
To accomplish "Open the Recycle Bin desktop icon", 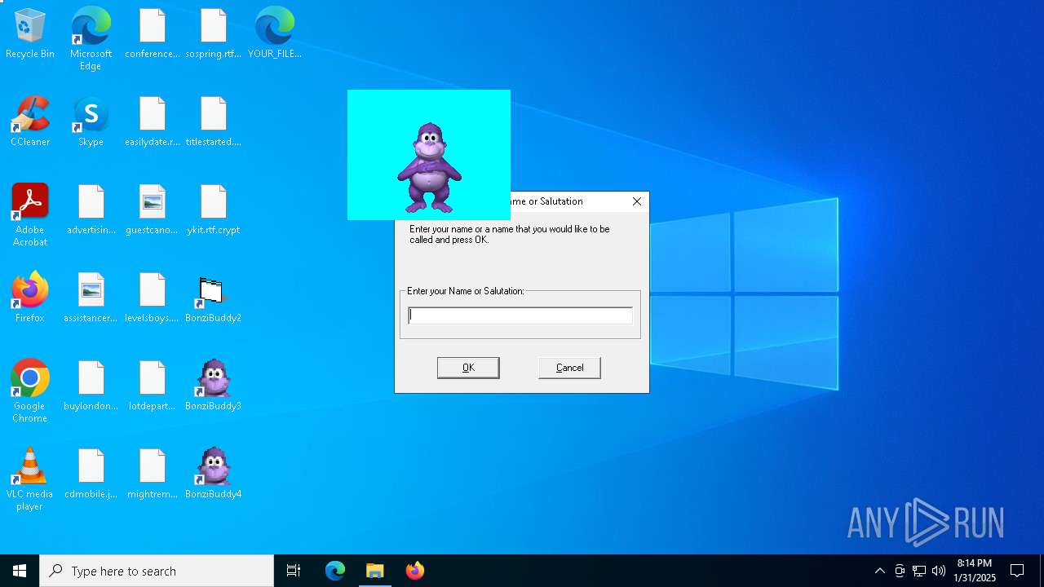I will (x=30, y=34).
